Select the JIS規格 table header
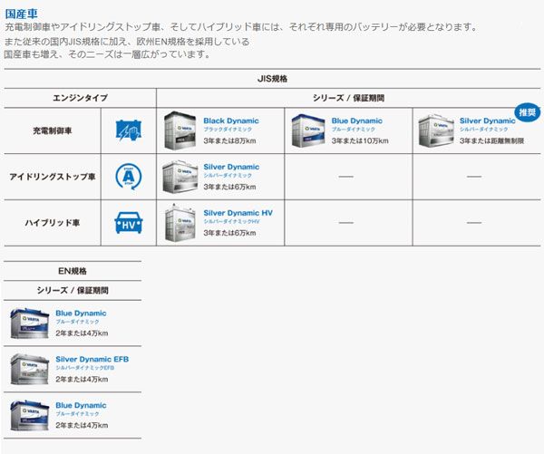This screenshot has height=454, width=544. click(x=272, y=80)
